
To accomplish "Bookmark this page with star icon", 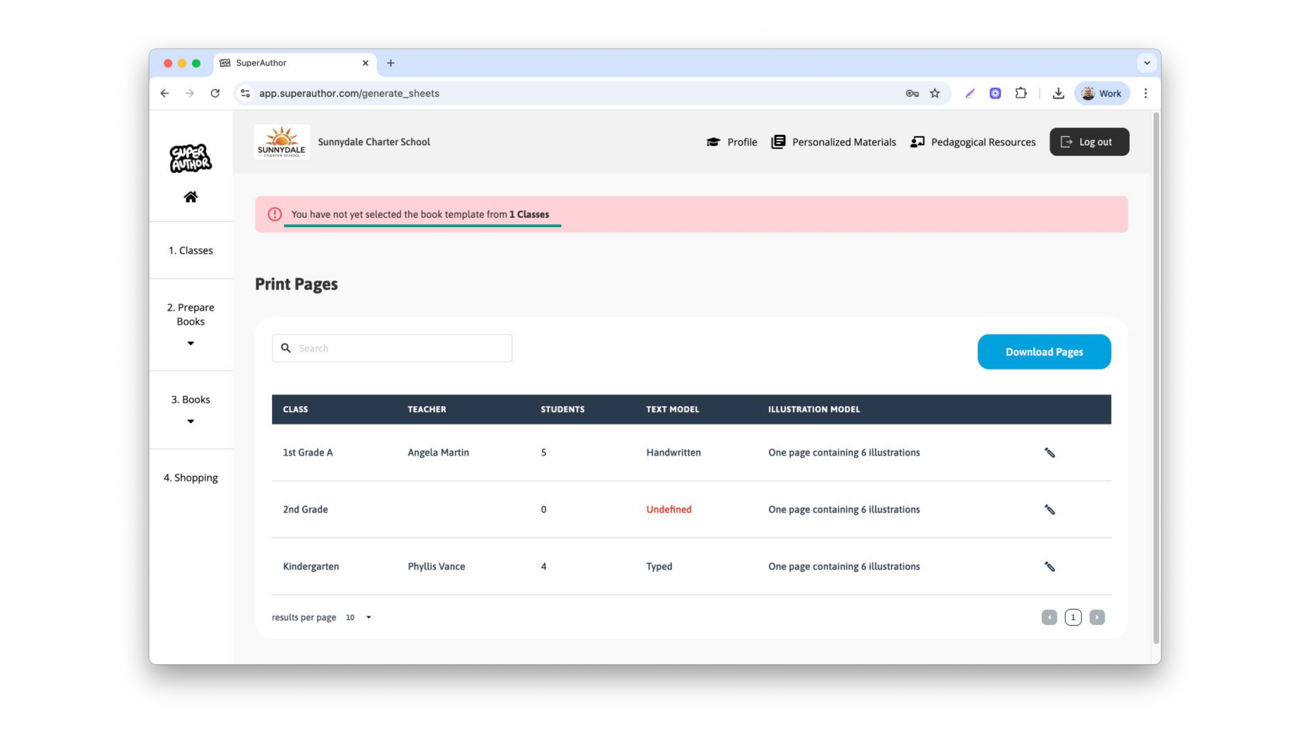I will pyautogui.click(x=935, y=93).
